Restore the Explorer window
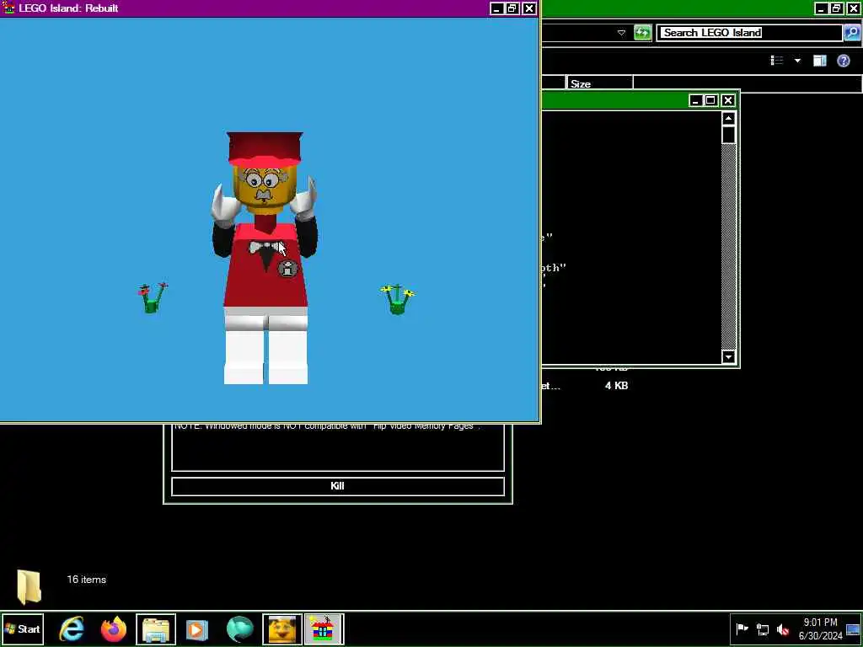863x647 pixels. (x=837, y=8)
